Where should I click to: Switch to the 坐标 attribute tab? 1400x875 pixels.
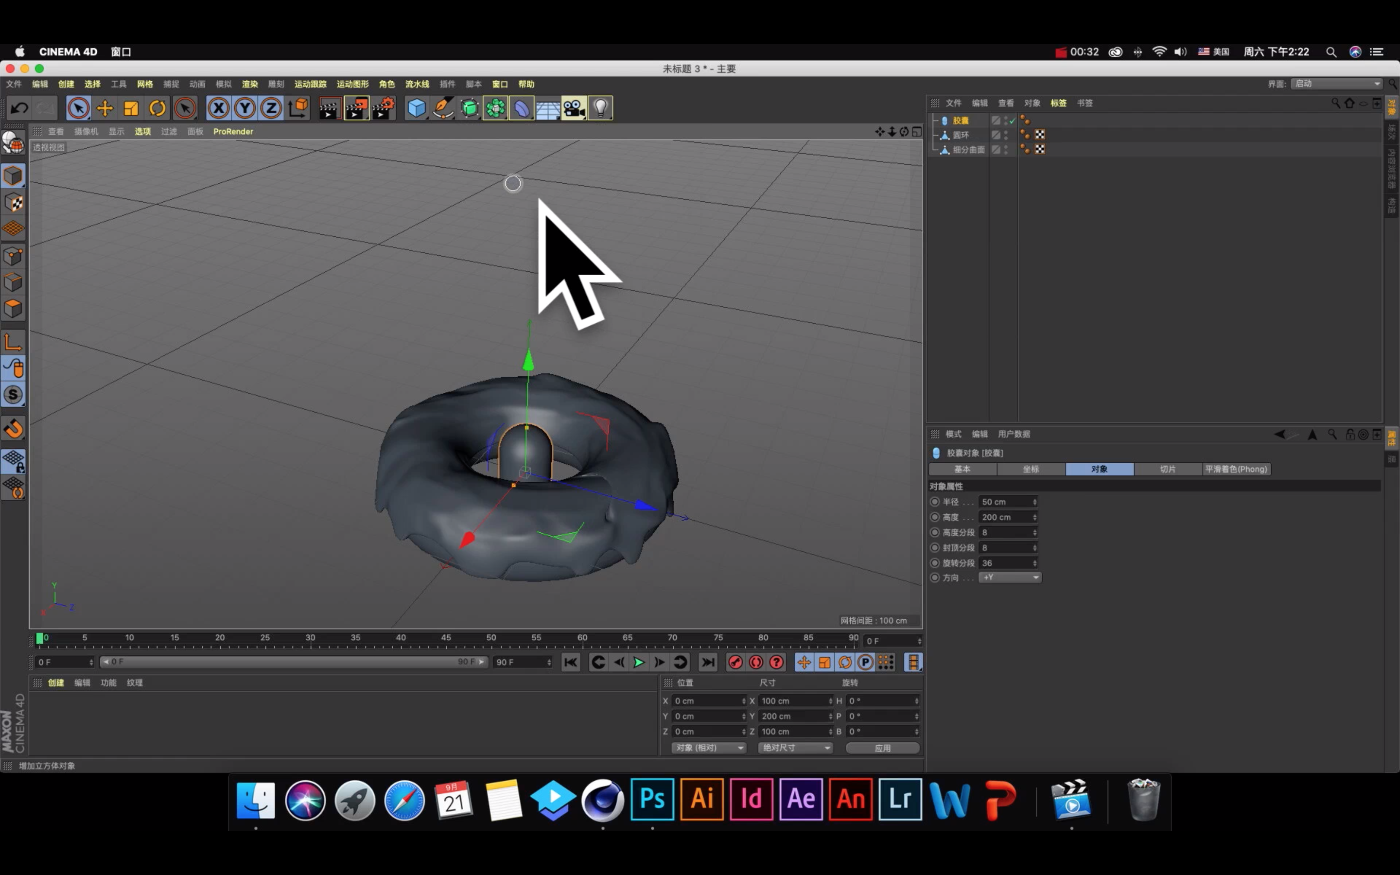click(1031, 469)
